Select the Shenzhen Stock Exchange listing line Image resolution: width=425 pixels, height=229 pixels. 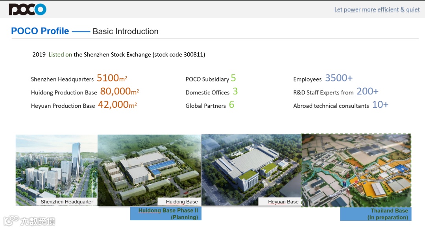click(x=119, y=54)
